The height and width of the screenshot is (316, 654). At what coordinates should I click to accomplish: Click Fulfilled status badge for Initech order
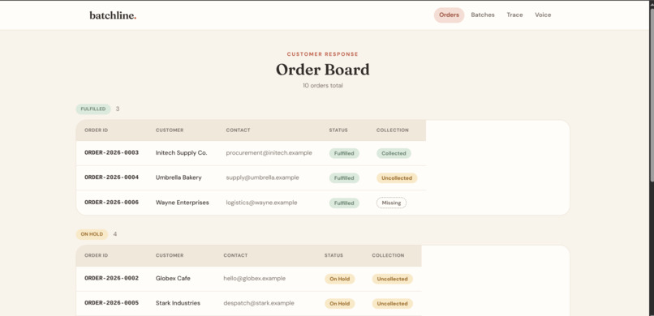click(x=344, y=153)
